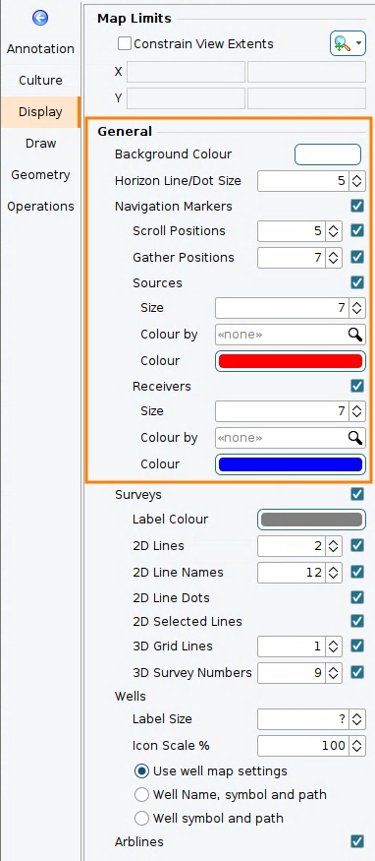
Task: Toggle the Surveys checkbox
Action: point(357,494)
